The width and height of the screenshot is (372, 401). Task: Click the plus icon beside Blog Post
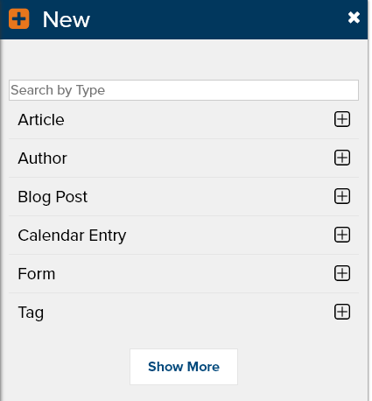(342, 196)
